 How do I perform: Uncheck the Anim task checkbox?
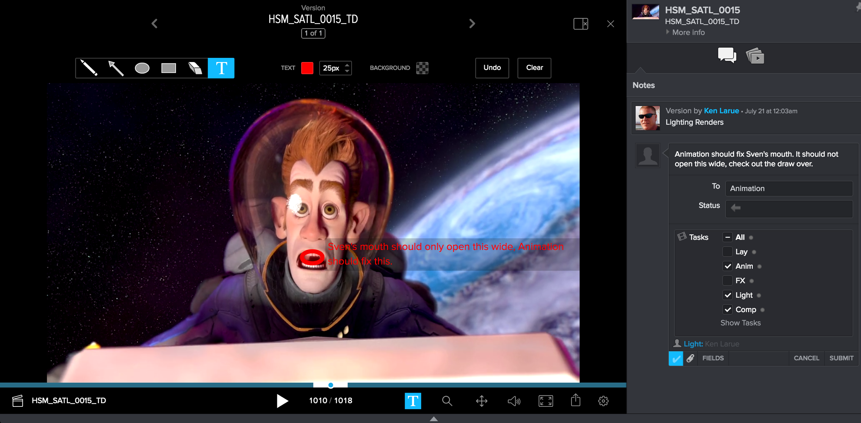[727, 266]
